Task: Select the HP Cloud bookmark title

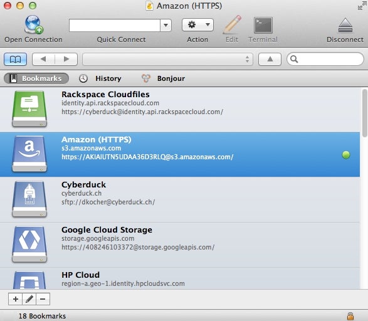Action: click(x=80, y=275)
